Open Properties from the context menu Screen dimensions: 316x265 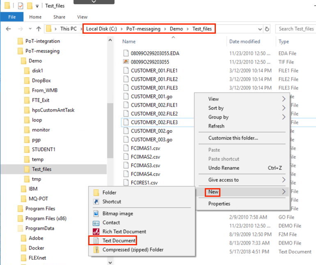point(243,204)
